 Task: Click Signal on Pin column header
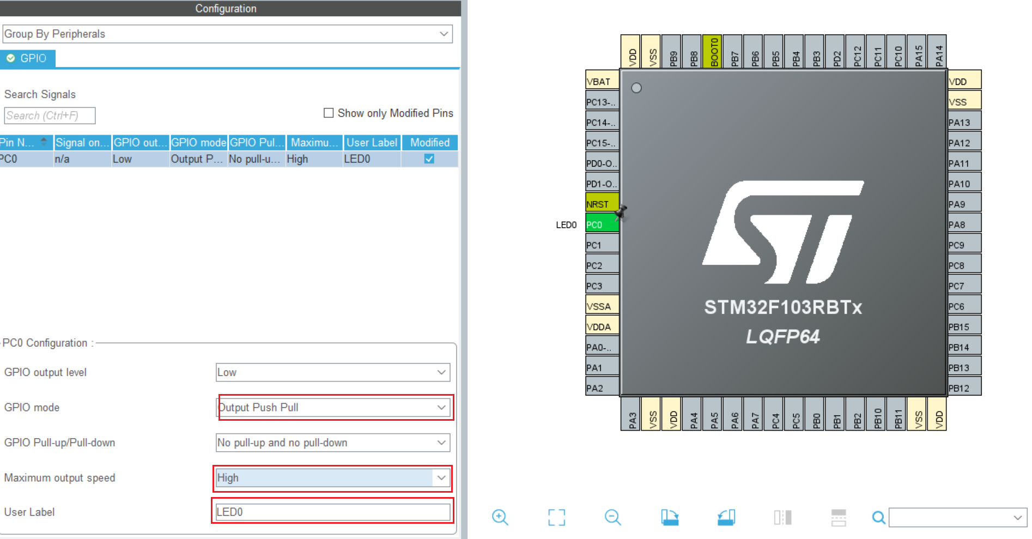click(82, 142)
